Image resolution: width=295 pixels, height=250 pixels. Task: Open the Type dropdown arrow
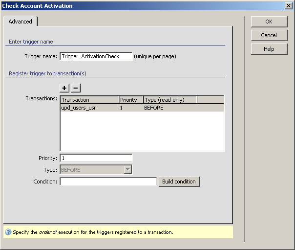pos(128,170)
